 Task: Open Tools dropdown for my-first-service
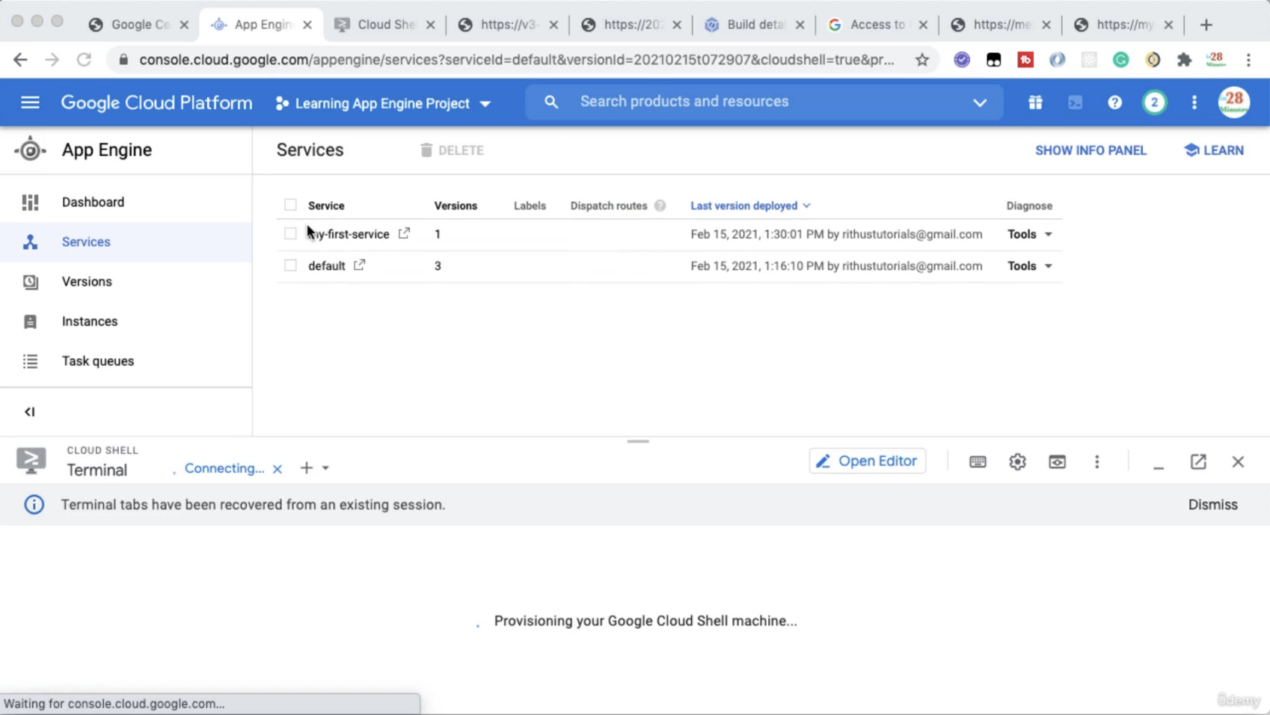pos(1029,234)
